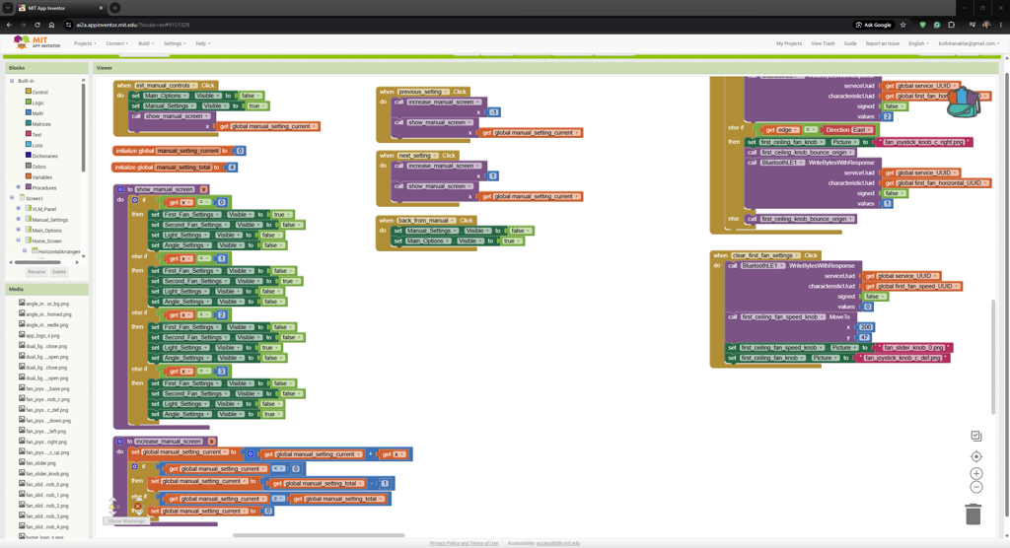Open View Trash
Viewport: 1010px width, 548px height.
(823, 43)
